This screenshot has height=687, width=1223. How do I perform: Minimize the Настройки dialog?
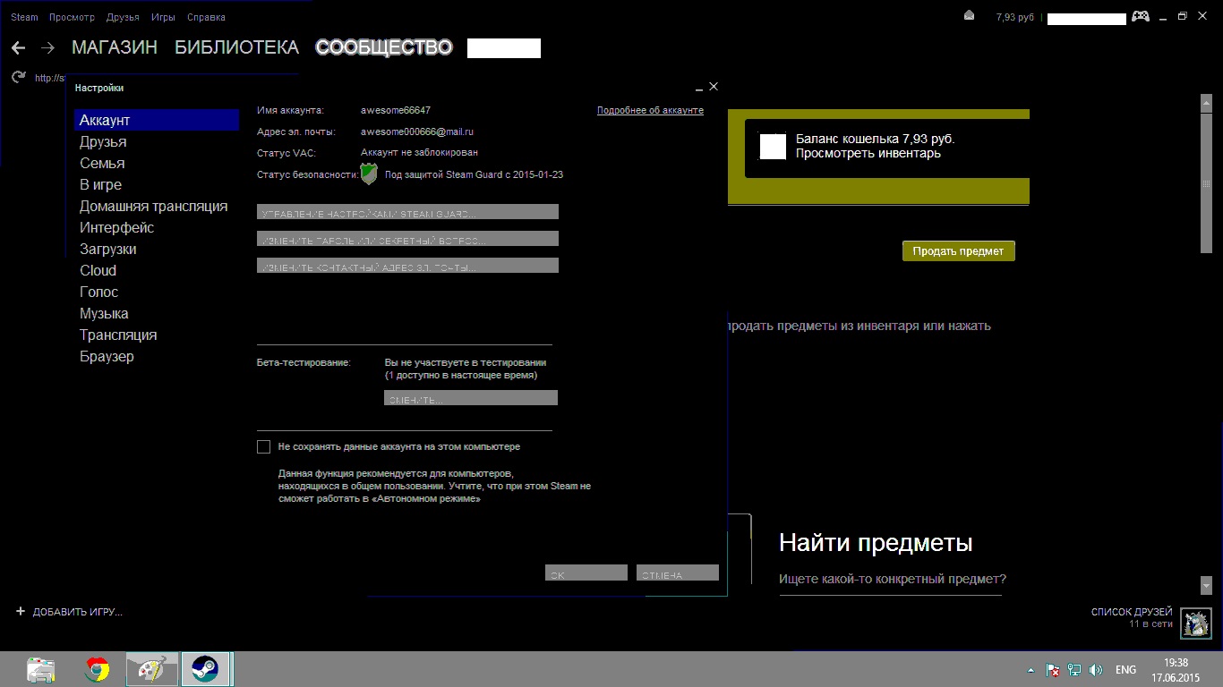(x=698, y=88)
